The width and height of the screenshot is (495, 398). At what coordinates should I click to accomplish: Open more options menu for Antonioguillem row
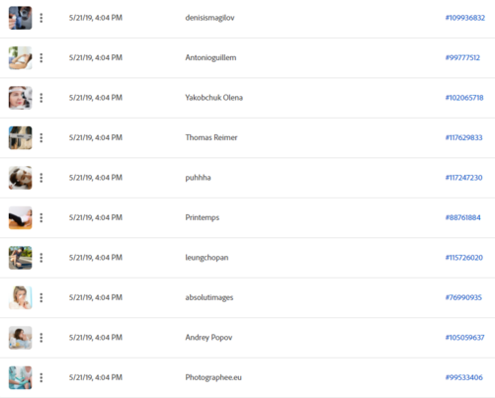coord(41,58)
